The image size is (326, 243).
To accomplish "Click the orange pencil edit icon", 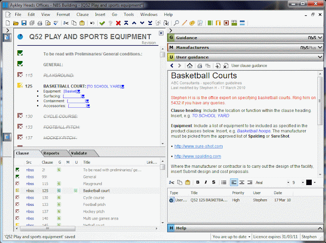I will pos(184,23).
